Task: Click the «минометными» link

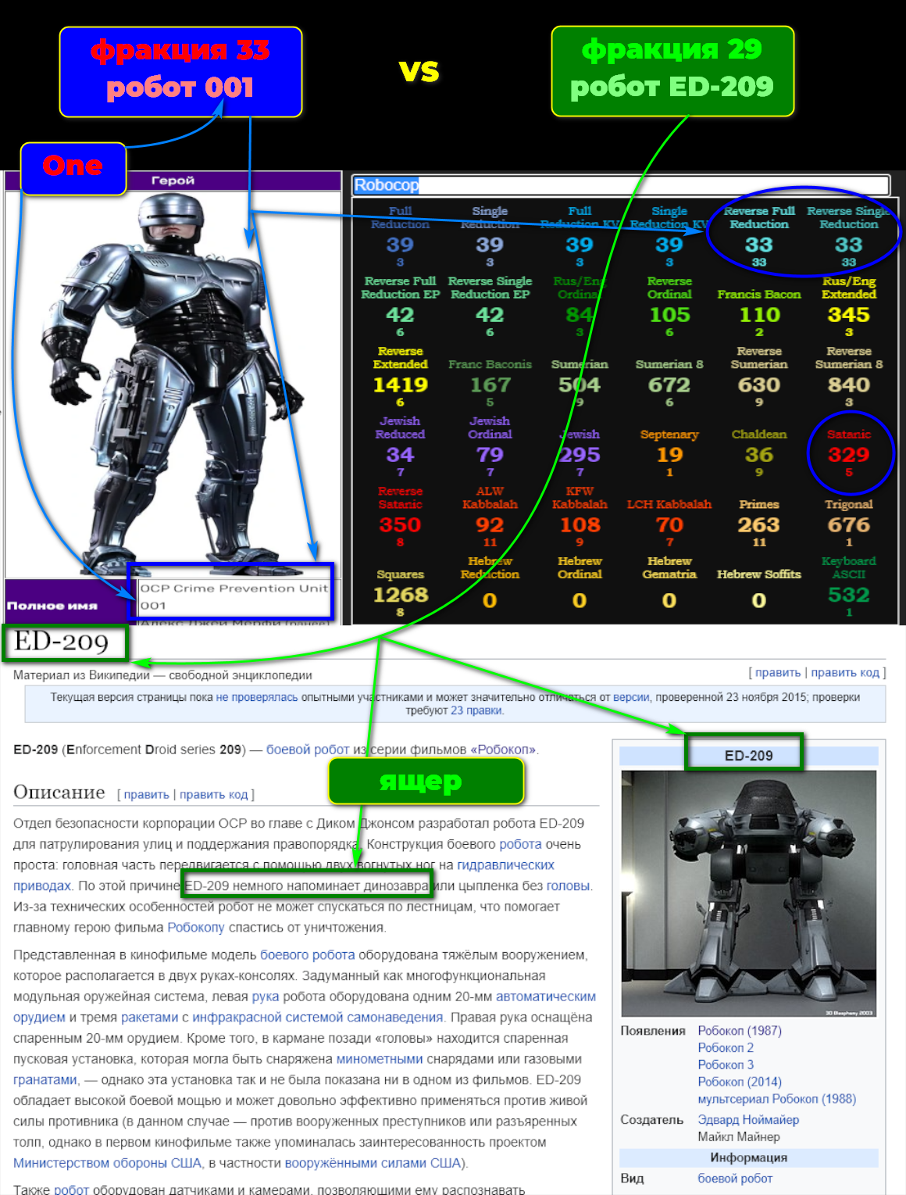Action: 380,1059
